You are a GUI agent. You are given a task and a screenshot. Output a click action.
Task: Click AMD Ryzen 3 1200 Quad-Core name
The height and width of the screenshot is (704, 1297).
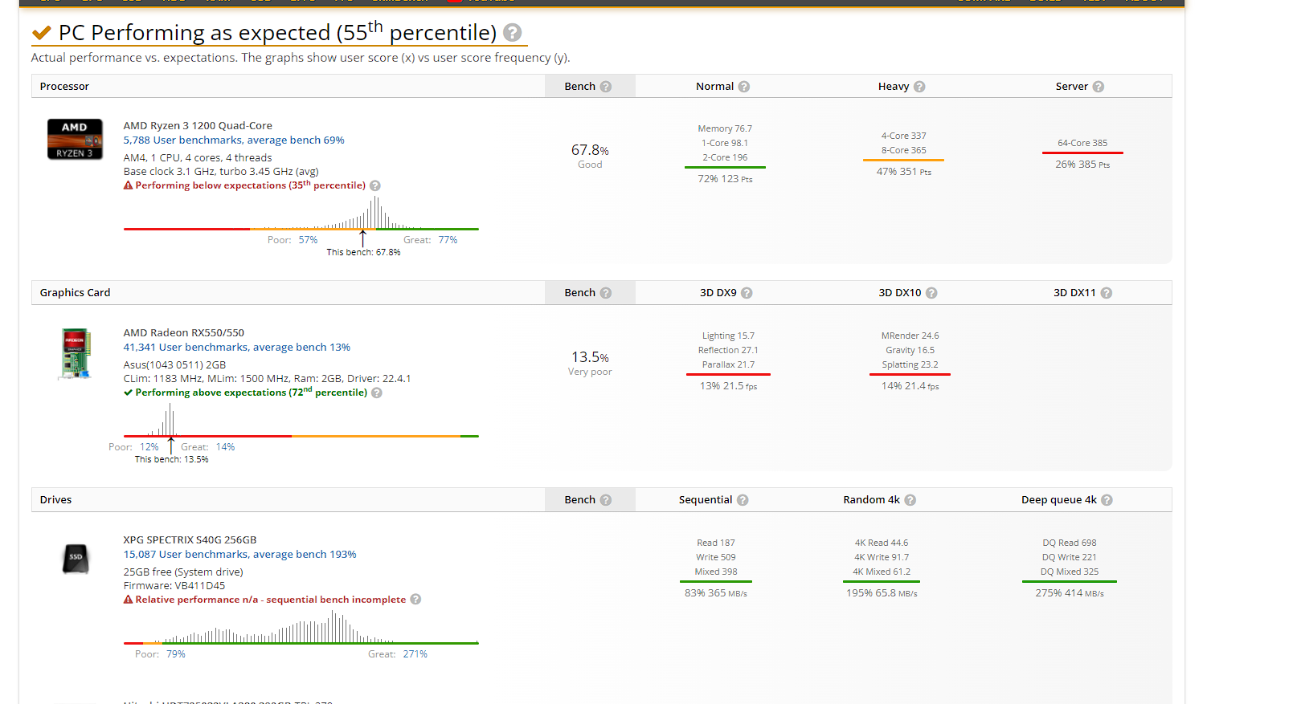tap(198, 126)
